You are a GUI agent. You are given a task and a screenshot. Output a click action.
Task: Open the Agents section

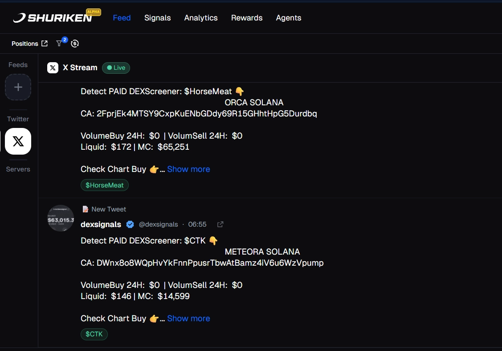pyautogui.click(x=288, y=18)
